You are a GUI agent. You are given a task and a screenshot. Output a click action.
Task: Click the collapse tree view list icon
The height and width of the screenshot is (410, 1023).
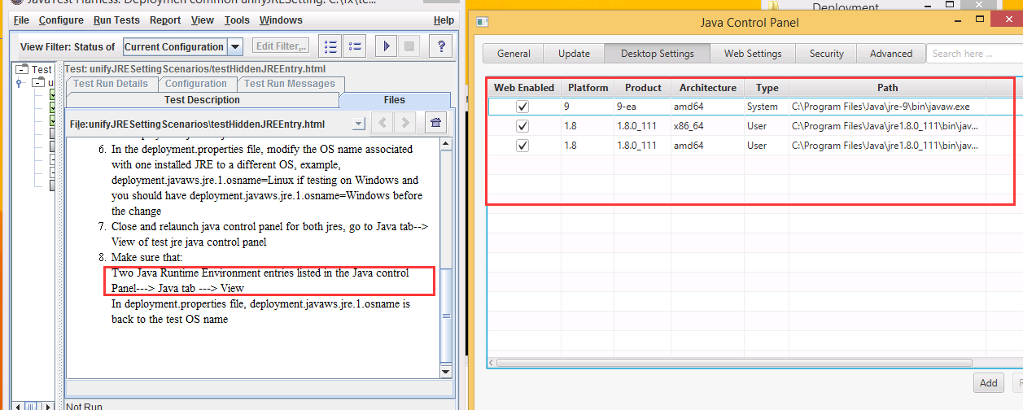356,46
